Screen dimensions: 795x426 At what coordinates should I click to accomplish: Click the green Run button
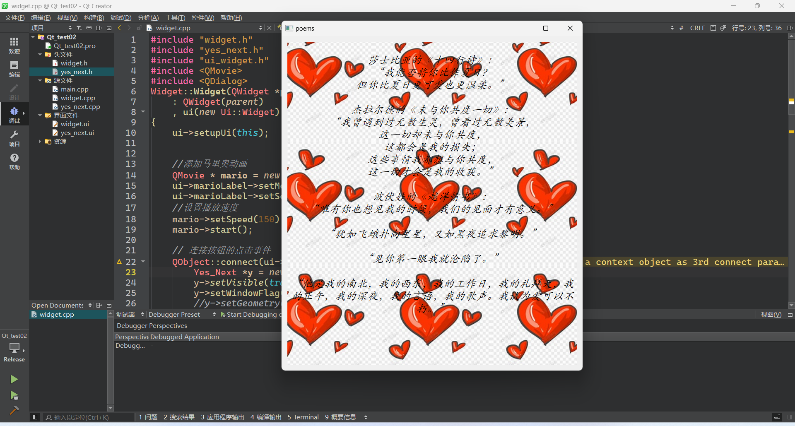[x=14, y=379]
